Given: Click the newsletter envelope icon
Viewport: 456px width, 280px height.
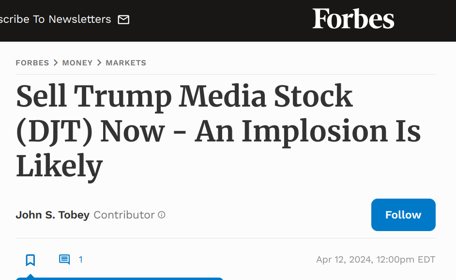Looking at the screenshot, I should point(123,19).
